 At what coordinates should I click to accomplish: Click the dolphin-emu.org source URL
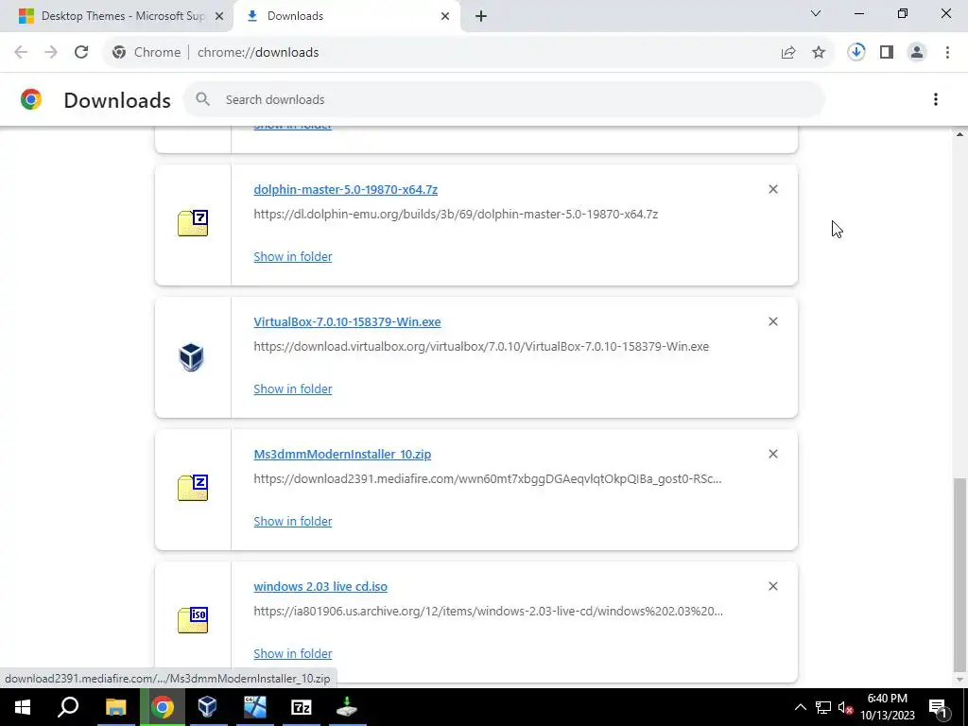456,215
